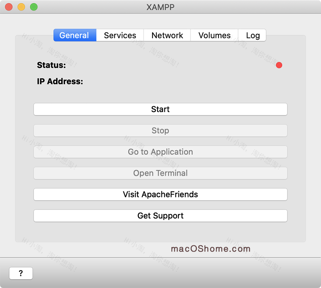This screenshot has height=288, width=321.
Task: Click the Open Terminal button
Action: (160, 173)
